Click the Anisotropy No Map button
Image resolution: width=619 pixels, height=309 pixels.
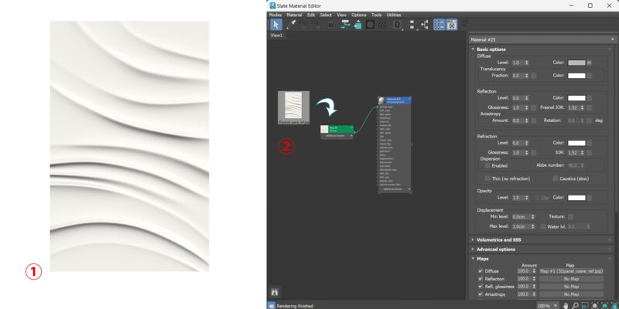pyautogui.click(x=571, y=294)
